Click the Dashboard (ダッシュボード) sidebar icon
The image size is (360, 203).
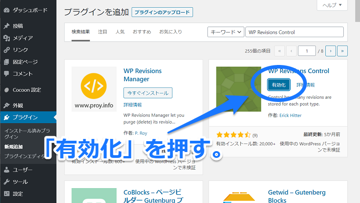[x=6, y=9]
